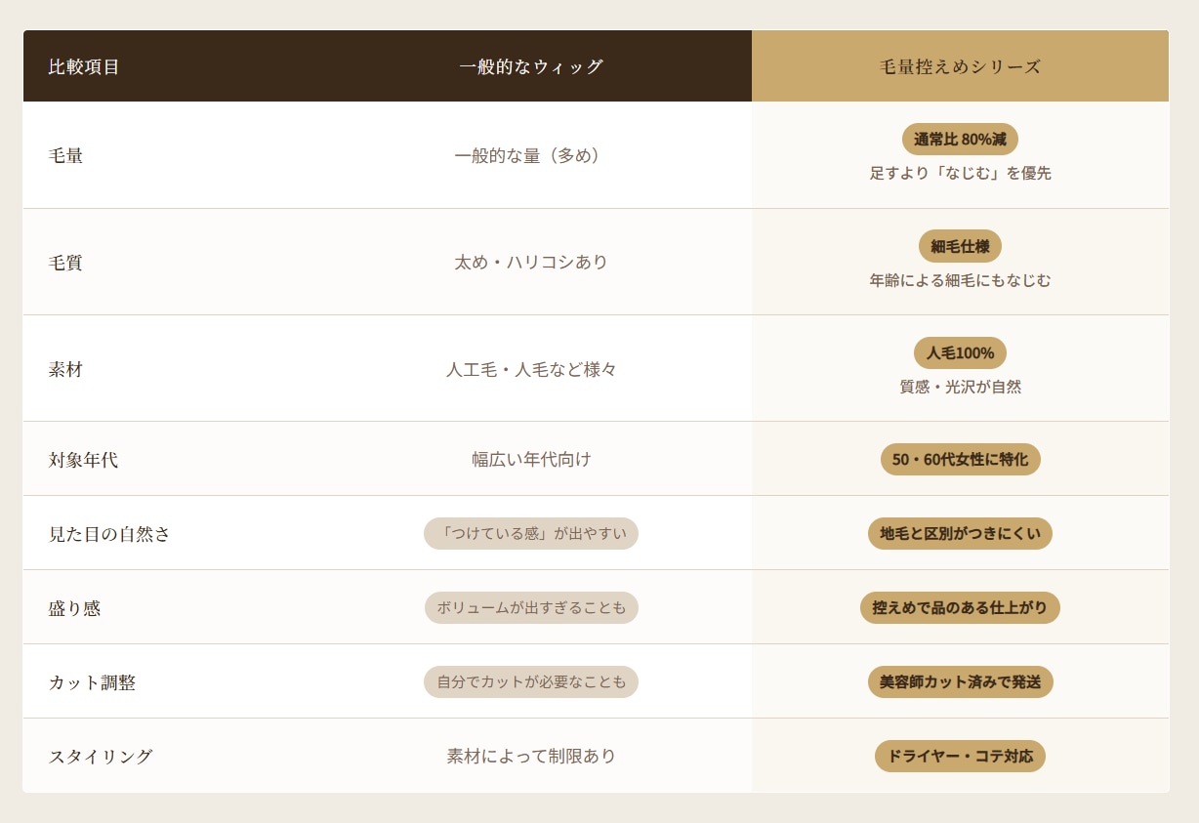Click the 毛質 row label
The image size is (1199, 823).
pos(65,263)
